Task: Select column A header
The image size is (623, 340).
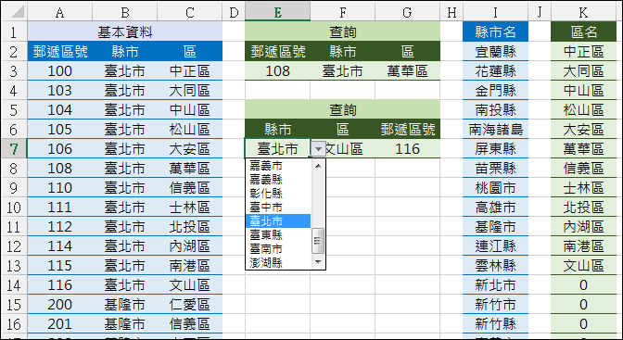Action: (59, 12)
